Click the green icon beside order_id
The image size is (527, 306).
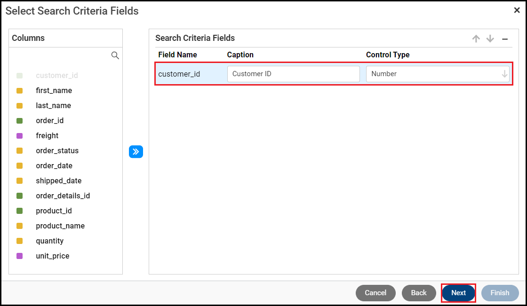tap(19, 121)
